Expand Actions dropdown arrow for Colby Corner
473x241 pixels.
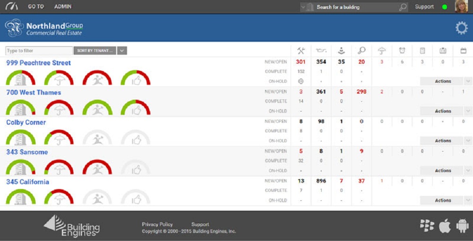(468, 141)
